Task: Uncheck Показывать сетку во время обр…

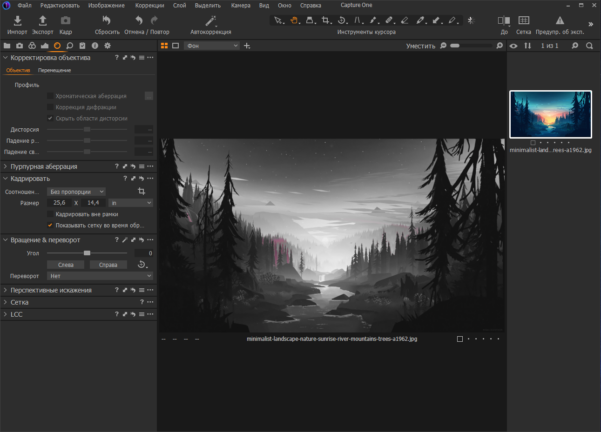Action: pos(50,225)
